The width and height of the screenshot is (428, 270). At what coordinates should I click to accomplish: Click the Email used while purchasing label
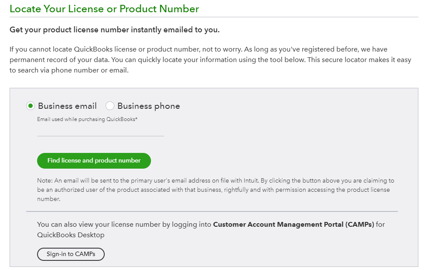[x=88, y=119]
